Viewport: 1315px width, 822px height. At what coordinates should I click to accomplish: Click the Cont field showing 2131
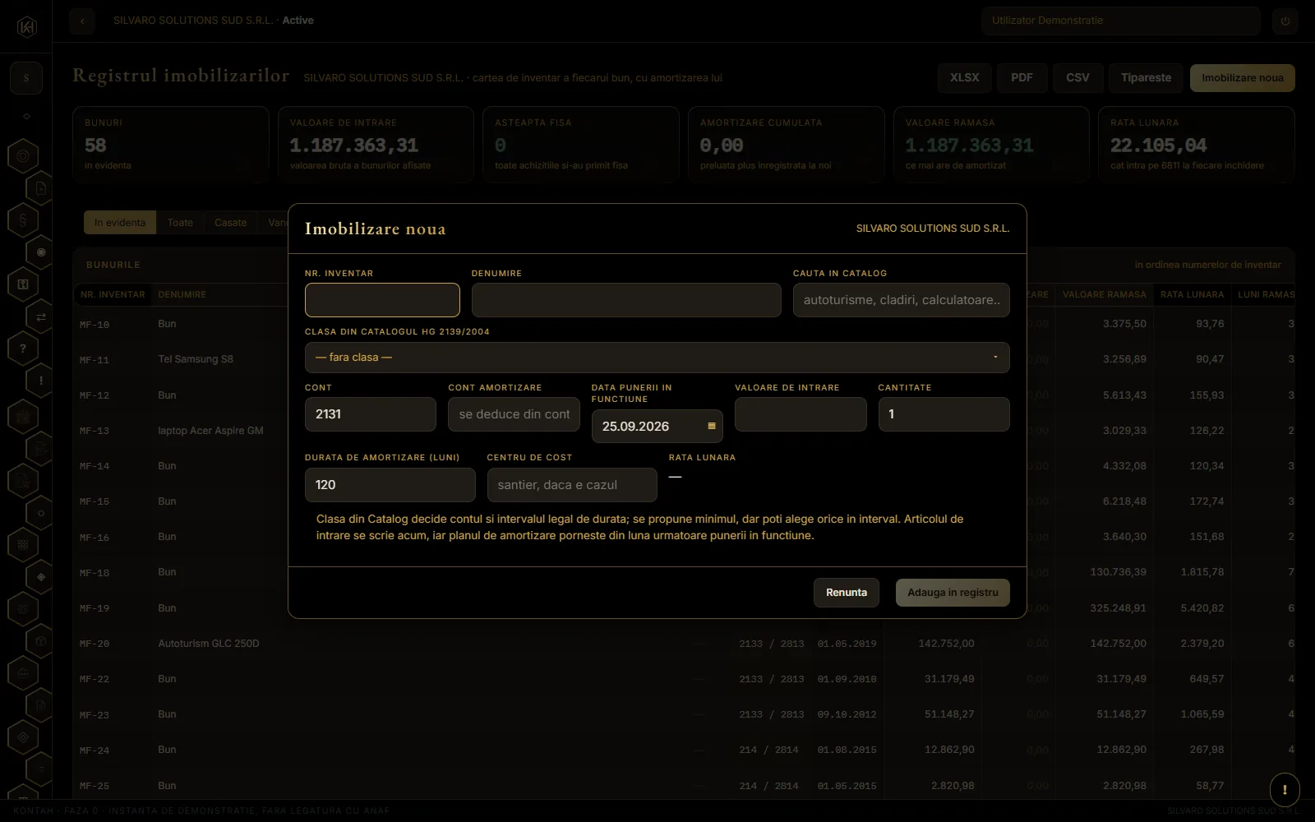(x=371, y=414)
